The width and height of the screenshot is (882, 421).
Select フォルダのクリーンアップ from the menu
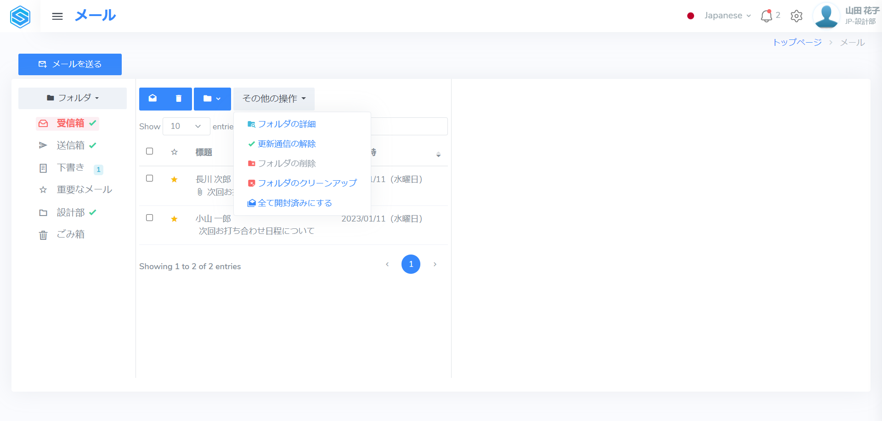click(x=307, y=183)
